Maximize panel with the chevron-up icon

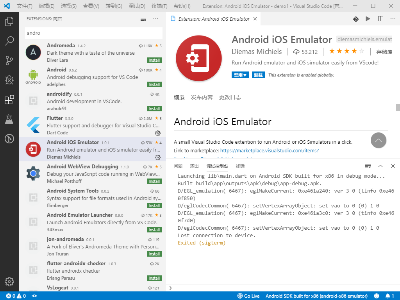380,166
